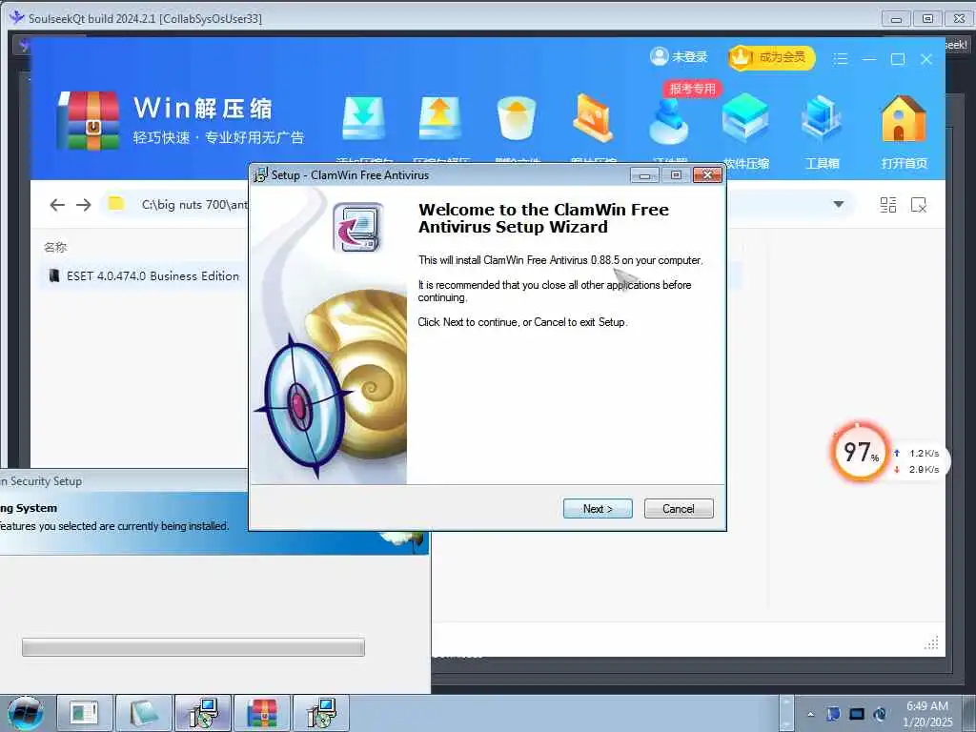This screenshot has width=976, height=732.
Task: Click the last setup installer taskbar icon
Action: coord(321,713)
